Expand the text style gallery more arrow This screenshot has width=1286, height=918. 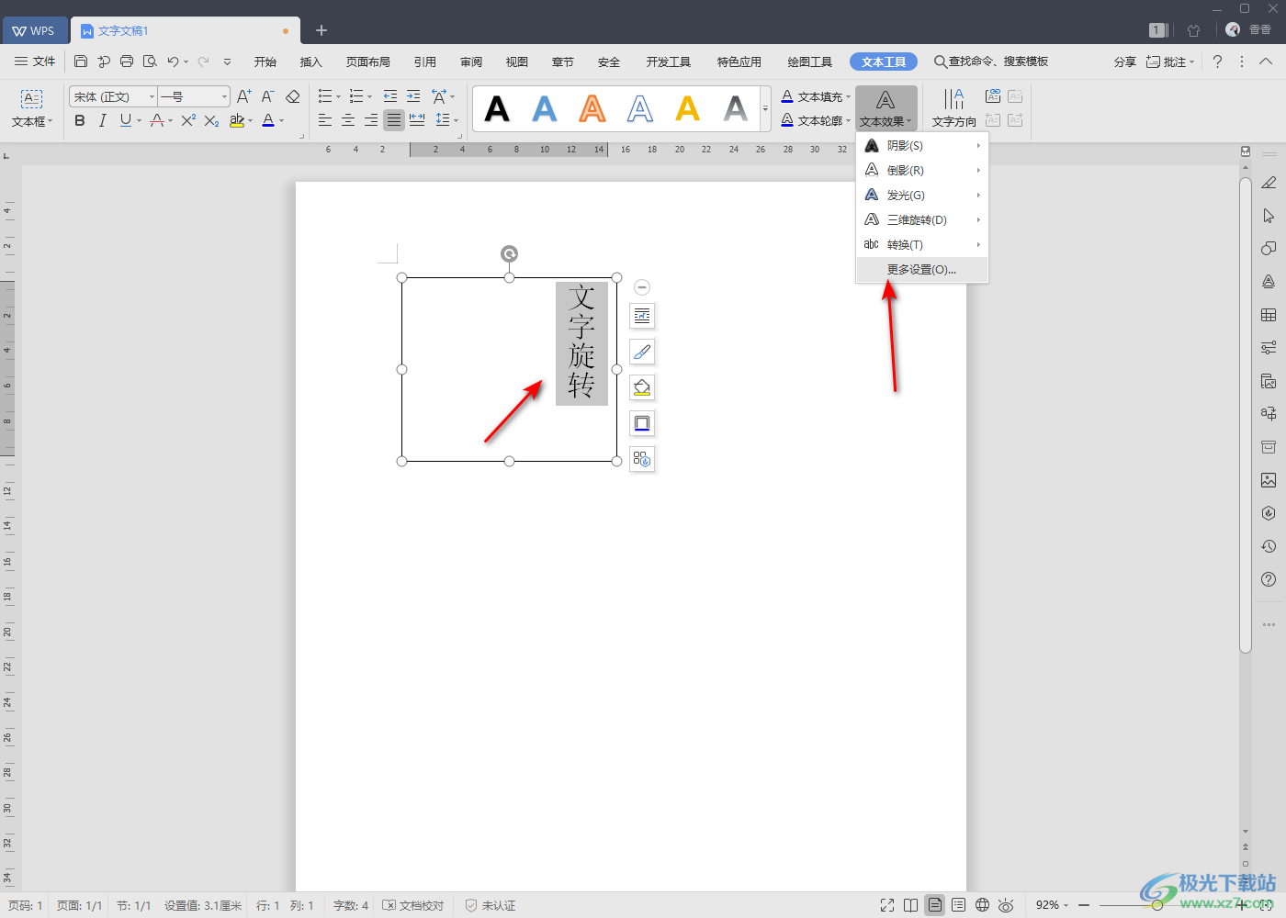point(766,109)
